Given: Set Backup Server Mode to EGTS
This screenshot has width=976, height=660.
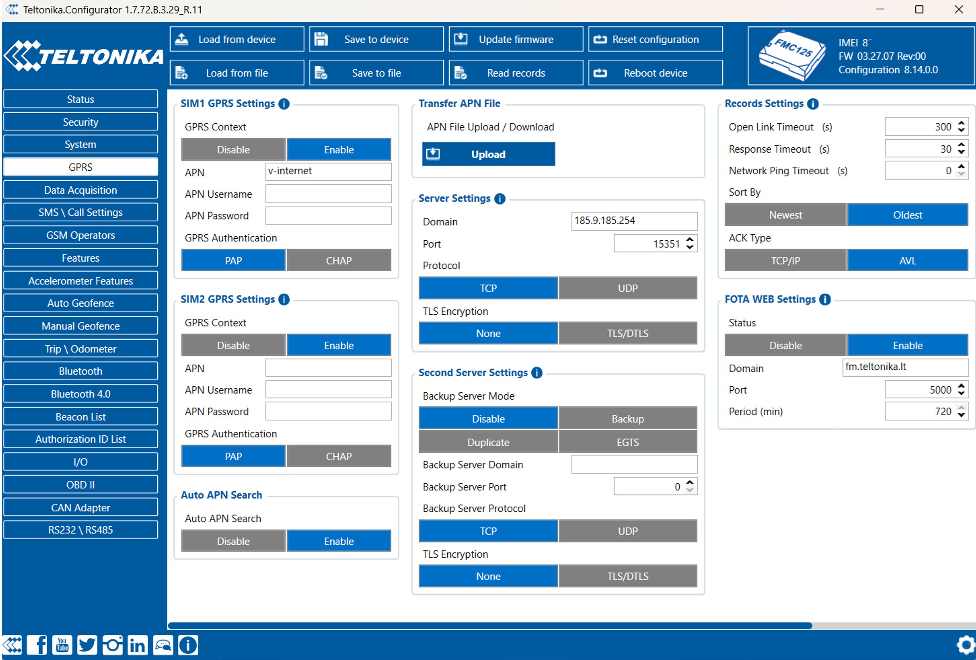Looking at the screenshot, I should coord(628,442).
